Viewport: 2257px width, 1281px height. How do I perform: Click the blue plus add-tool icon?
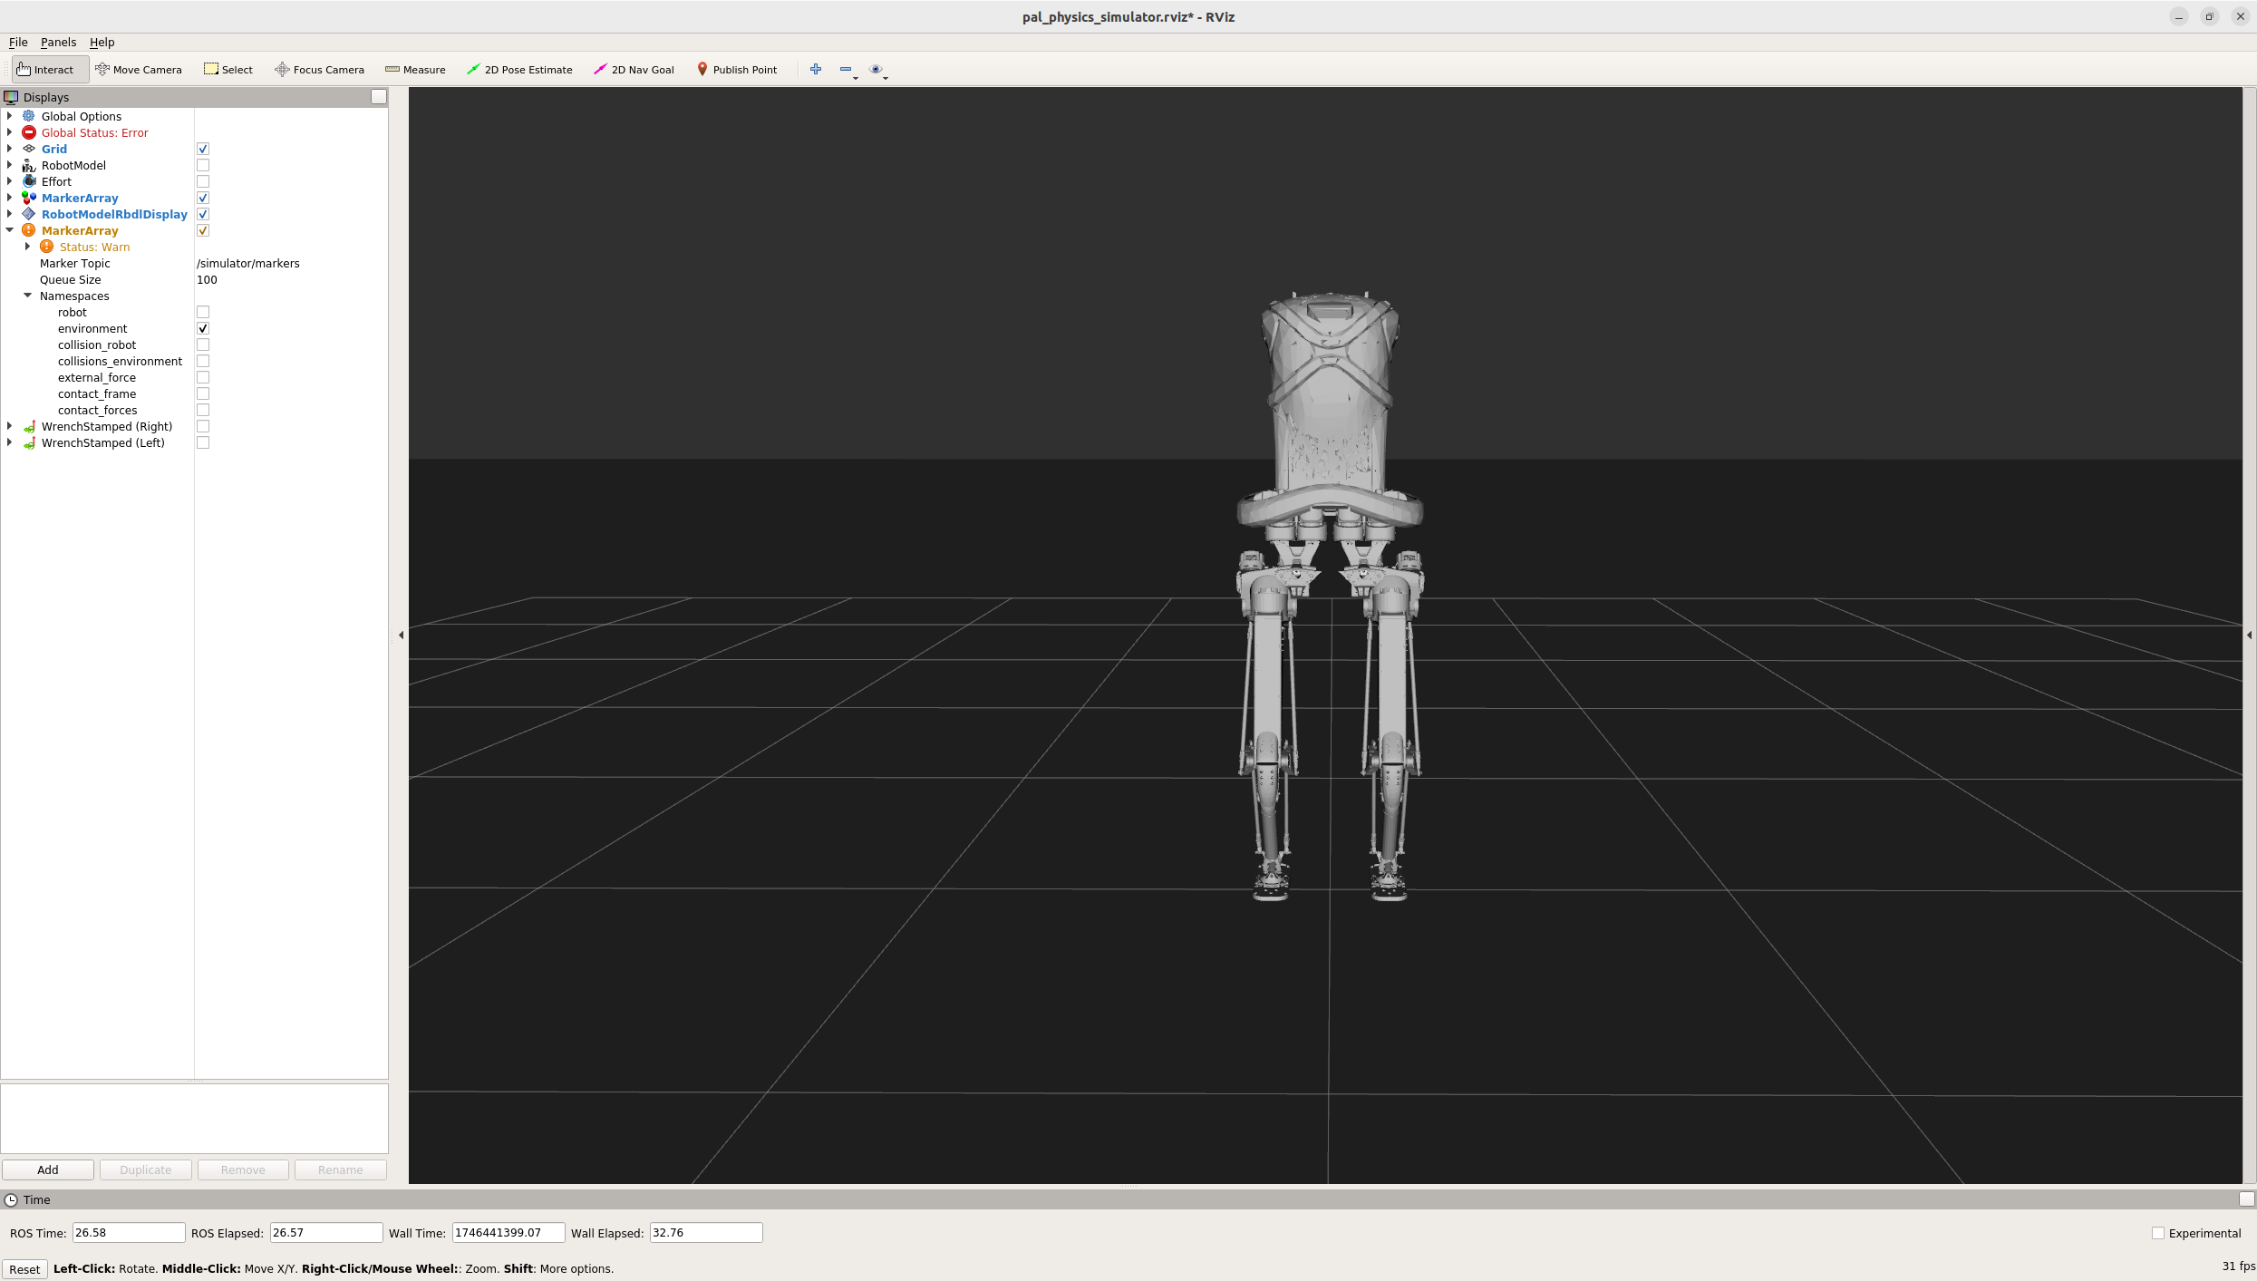816,70
